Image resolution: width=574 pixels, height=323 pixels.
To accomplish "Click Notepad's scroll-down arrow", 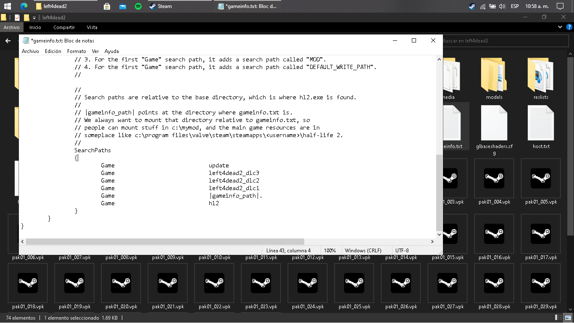I will click(440, 234).
